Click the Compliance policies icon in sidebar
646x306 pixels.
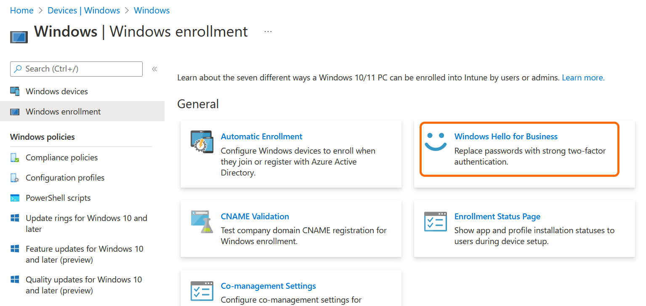15,158
